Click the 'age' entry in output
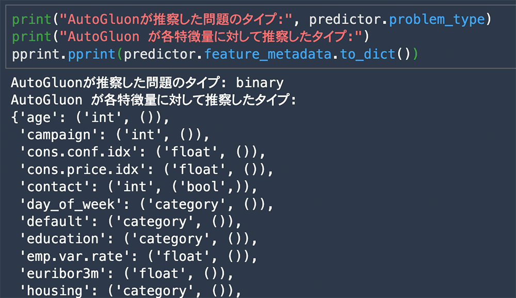 point(90,118)
